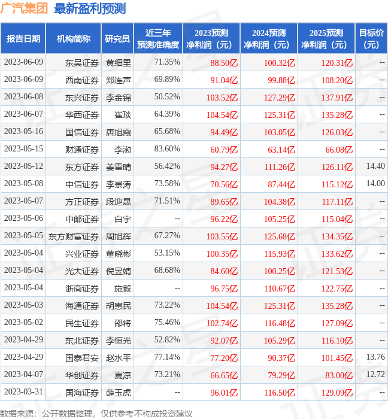Click the 75.46% accuracy value

(167, 322)
